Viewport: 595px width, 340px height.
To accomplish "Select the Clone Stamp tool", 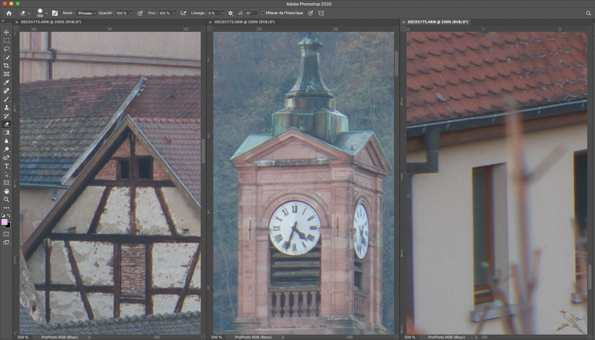I will click(x=6, y=108).
